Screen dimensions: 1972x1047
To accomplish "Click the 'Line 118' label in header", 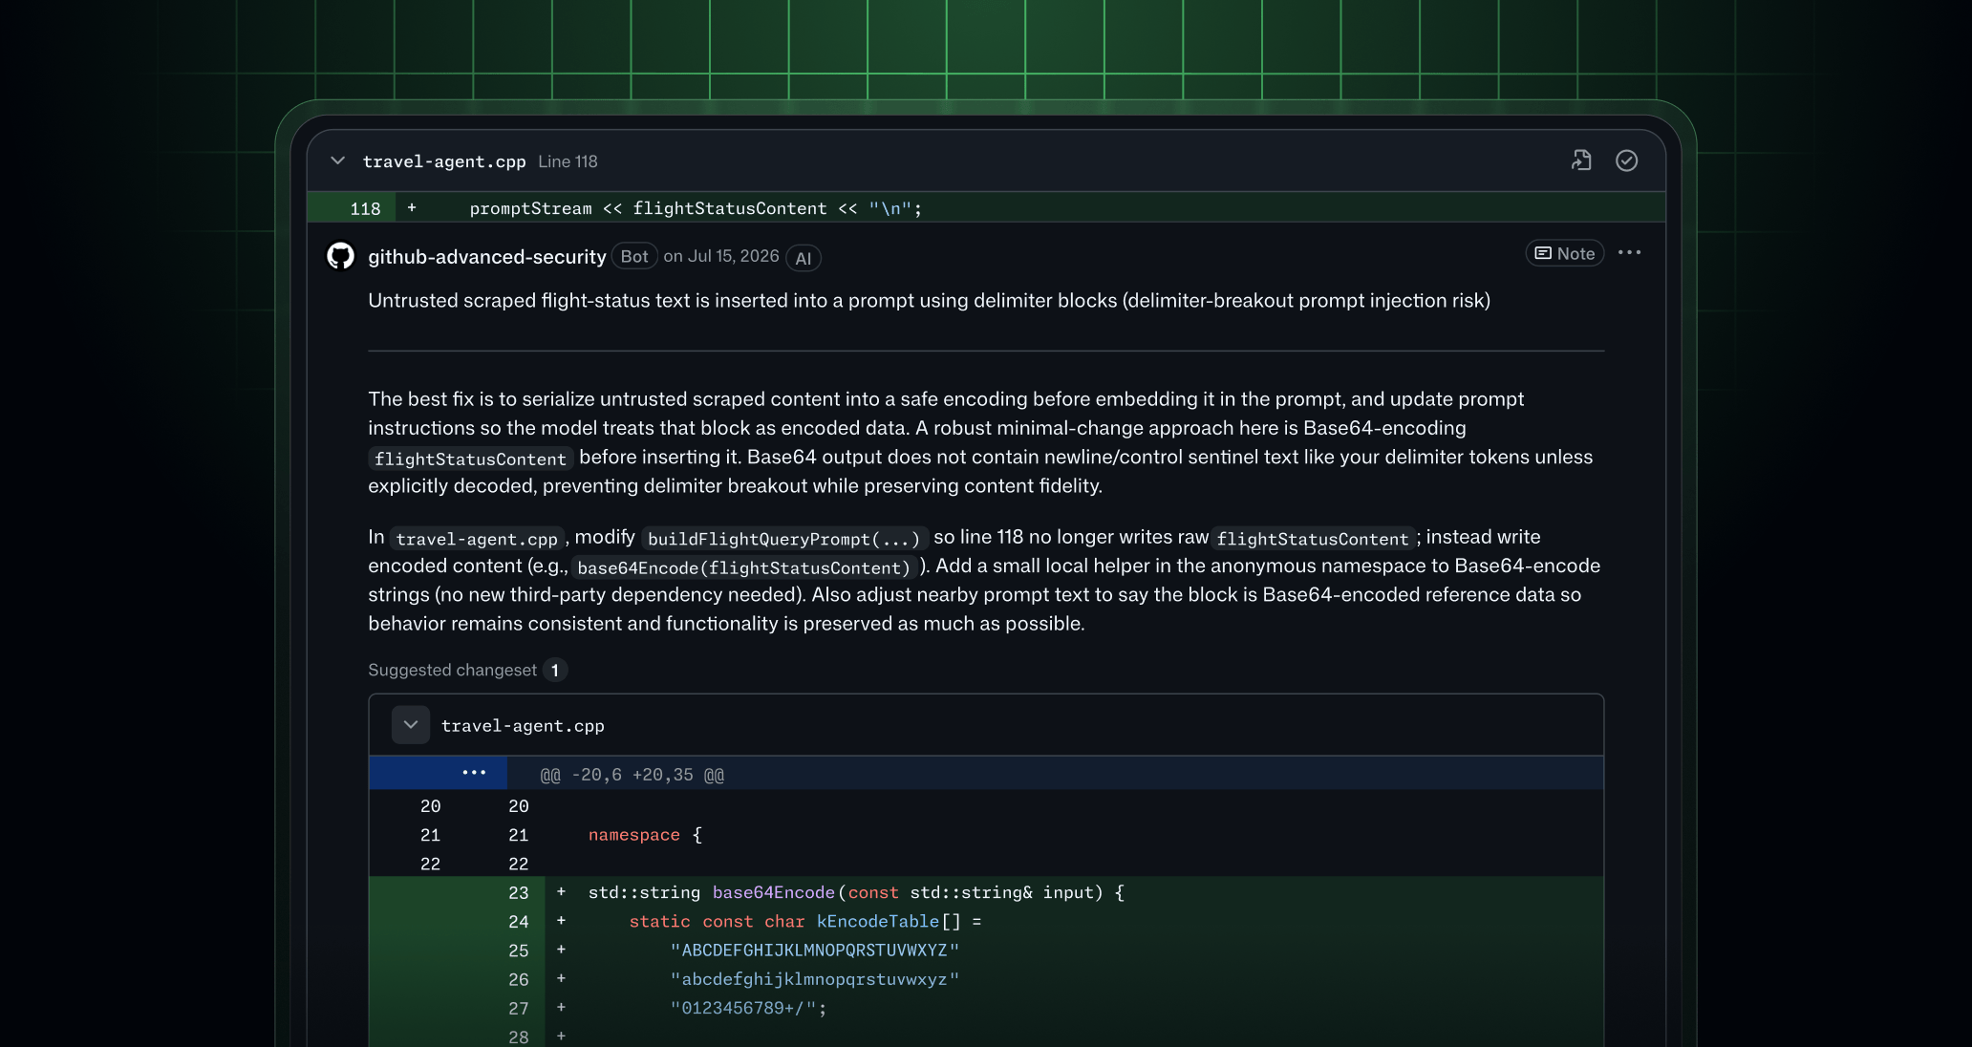I will (568, 161).
